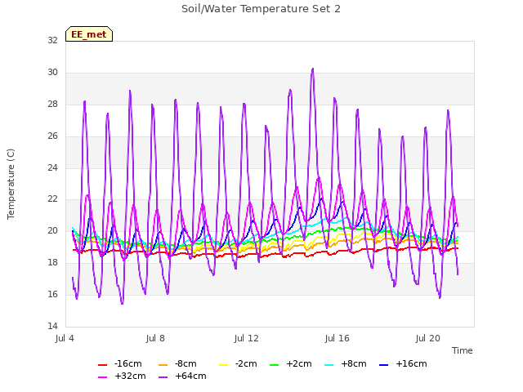Click the blue +16cm legend color marker
The image size is (523, 392).
383,365
